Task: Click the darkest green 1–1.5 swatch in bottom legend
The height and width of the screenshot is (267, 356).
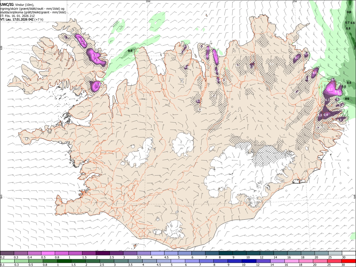Action: 64,261
